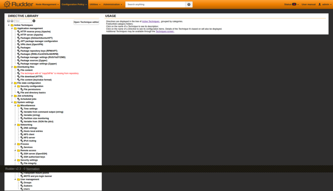Select 'File content (key/value format)' row
Image resolution: width=333 pixels, height=191 pixels.
point(36,80)
